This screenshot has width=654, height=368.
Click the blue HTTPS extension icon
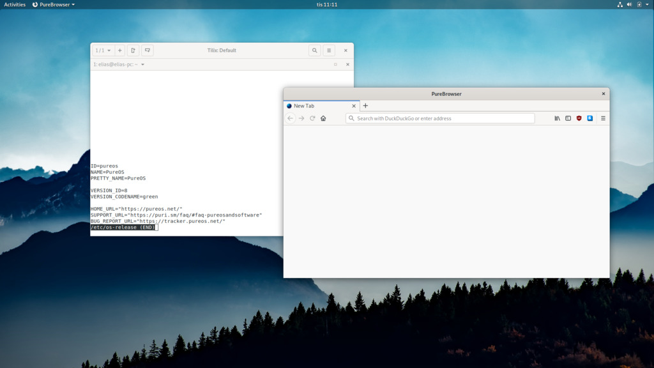click(589, 118)
